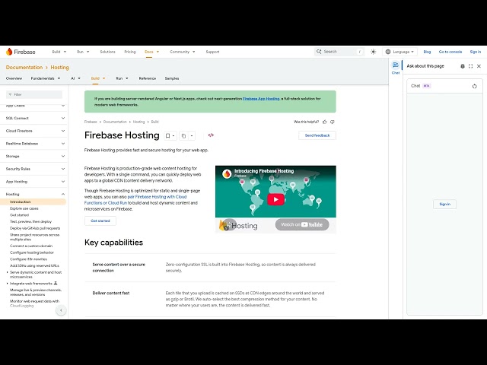Click the bookmark icon beside title
This screenshot has height=365, width=487.
point(167,135)
